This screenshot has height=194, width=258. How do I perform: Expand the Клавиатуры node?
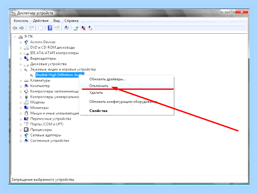tap(21, 81)
